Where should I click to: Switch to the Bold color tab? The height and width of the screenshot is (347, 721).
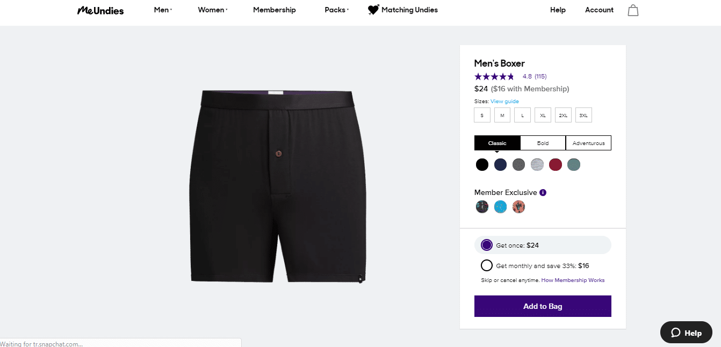click(543, 143)
